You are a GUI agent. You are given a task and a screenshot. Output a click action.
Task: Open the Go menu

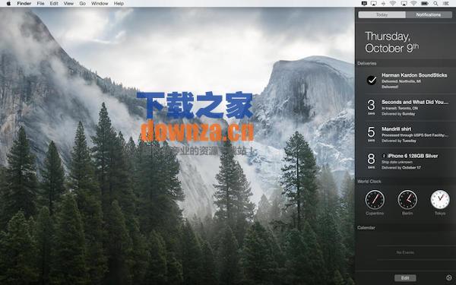pos(83,4)
